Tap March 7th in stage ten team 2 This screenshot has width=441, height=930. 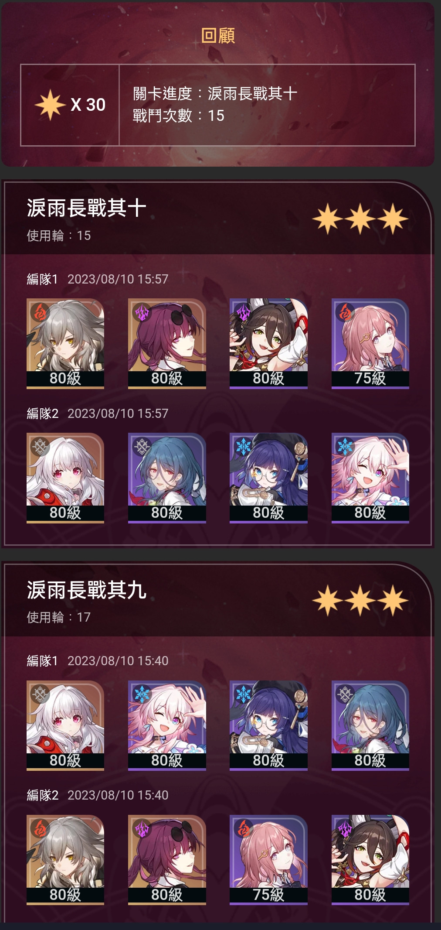pos(370,478)
